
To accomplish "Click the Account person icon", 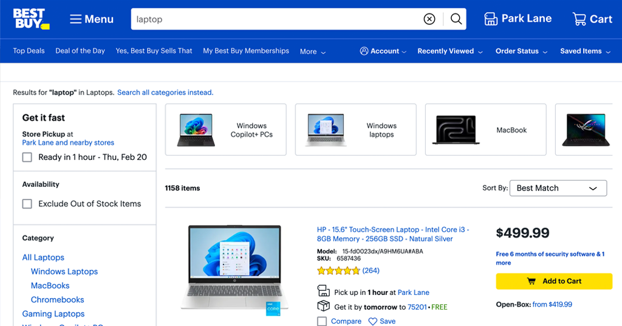I will [x=364, y=51].
